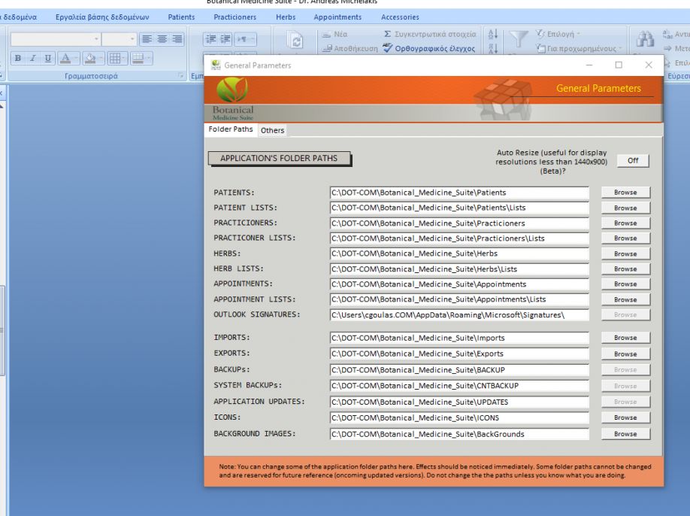The image size is (690, 516).
Task: Click the refresh all records icon
Action: coord(295,41)
